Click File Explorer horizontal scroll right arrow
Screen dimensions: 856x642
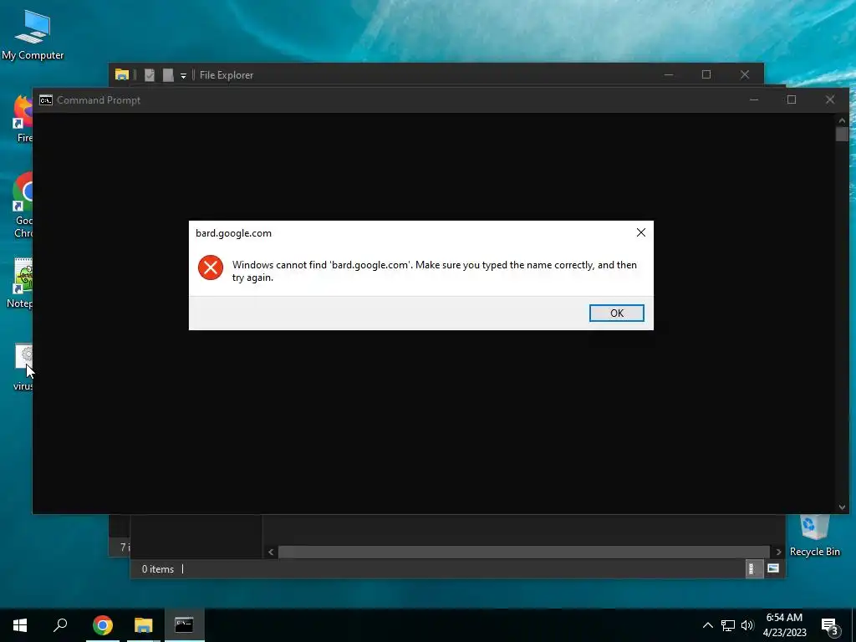(x=778, y=552)
